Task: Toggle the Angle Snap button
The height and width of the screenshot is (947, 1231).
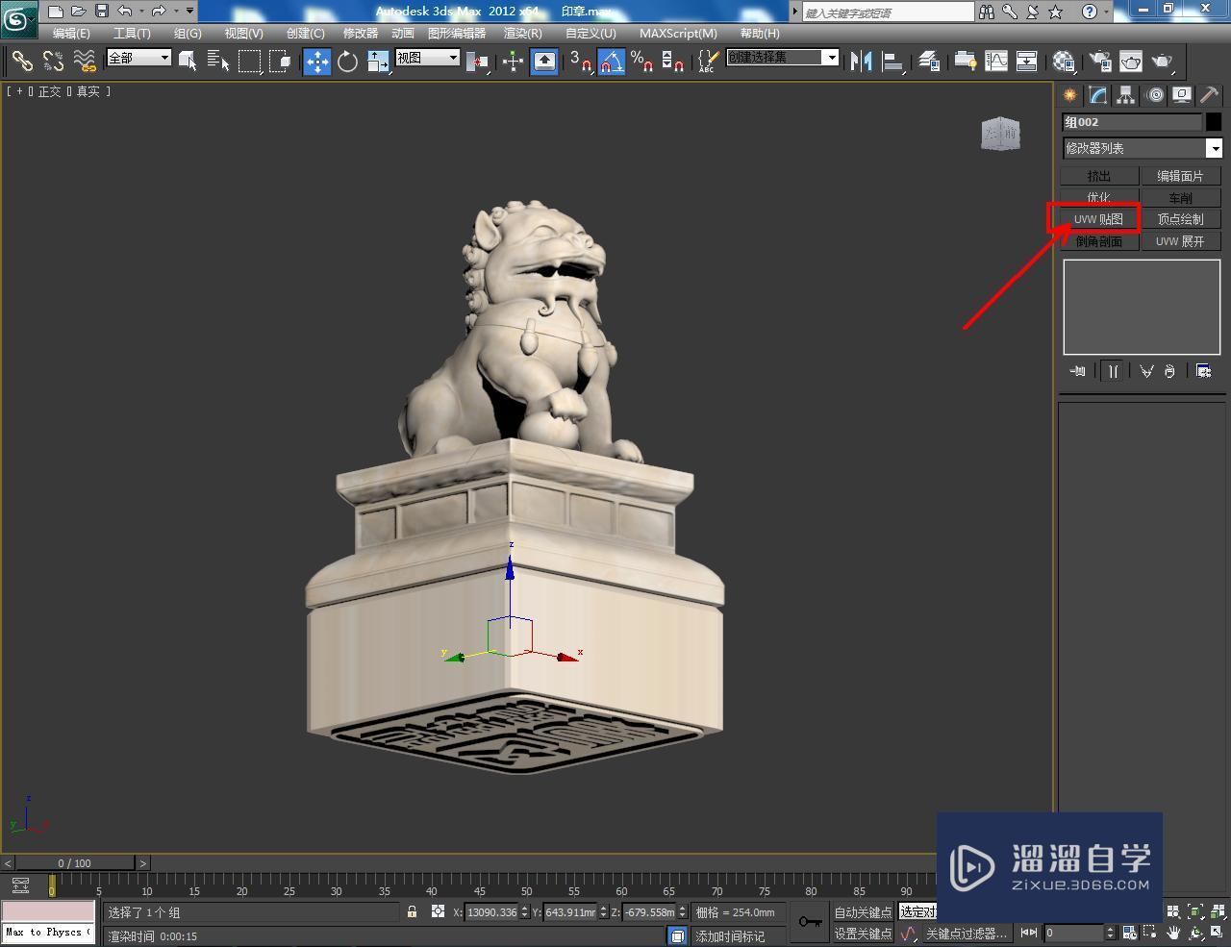Action: coord(612,62)
